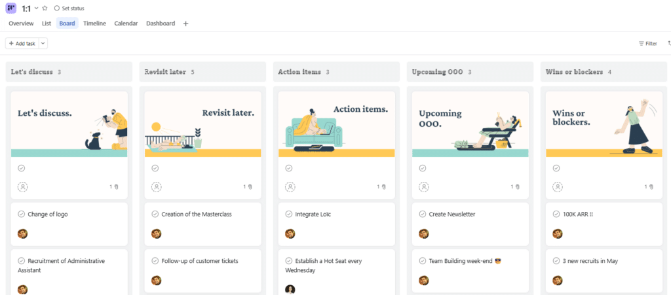Viewport: 671px width, 295px height.
Task: Click attachment icon on Revisit later cover card
Action: [x=250, y=186]
